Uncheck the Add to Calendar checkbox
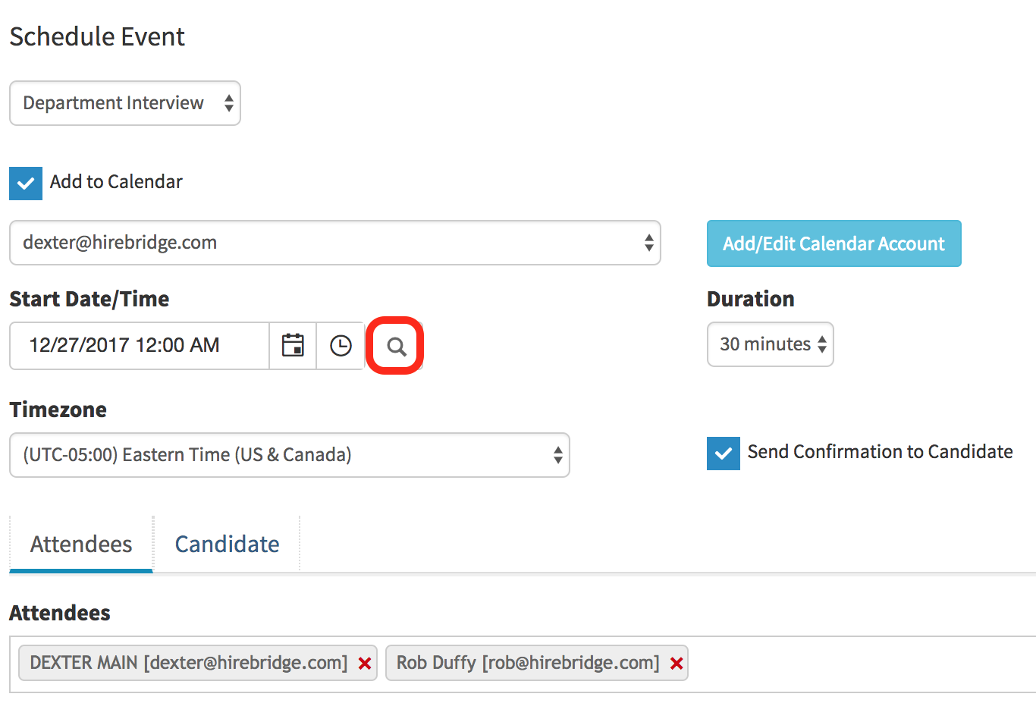Image resolution: width=1036 pixels, height=722 pixels. 26,184
